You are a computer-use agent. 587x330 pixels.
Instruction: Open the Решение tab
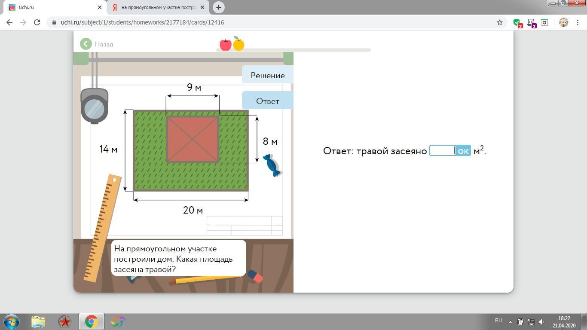(267, 75)
